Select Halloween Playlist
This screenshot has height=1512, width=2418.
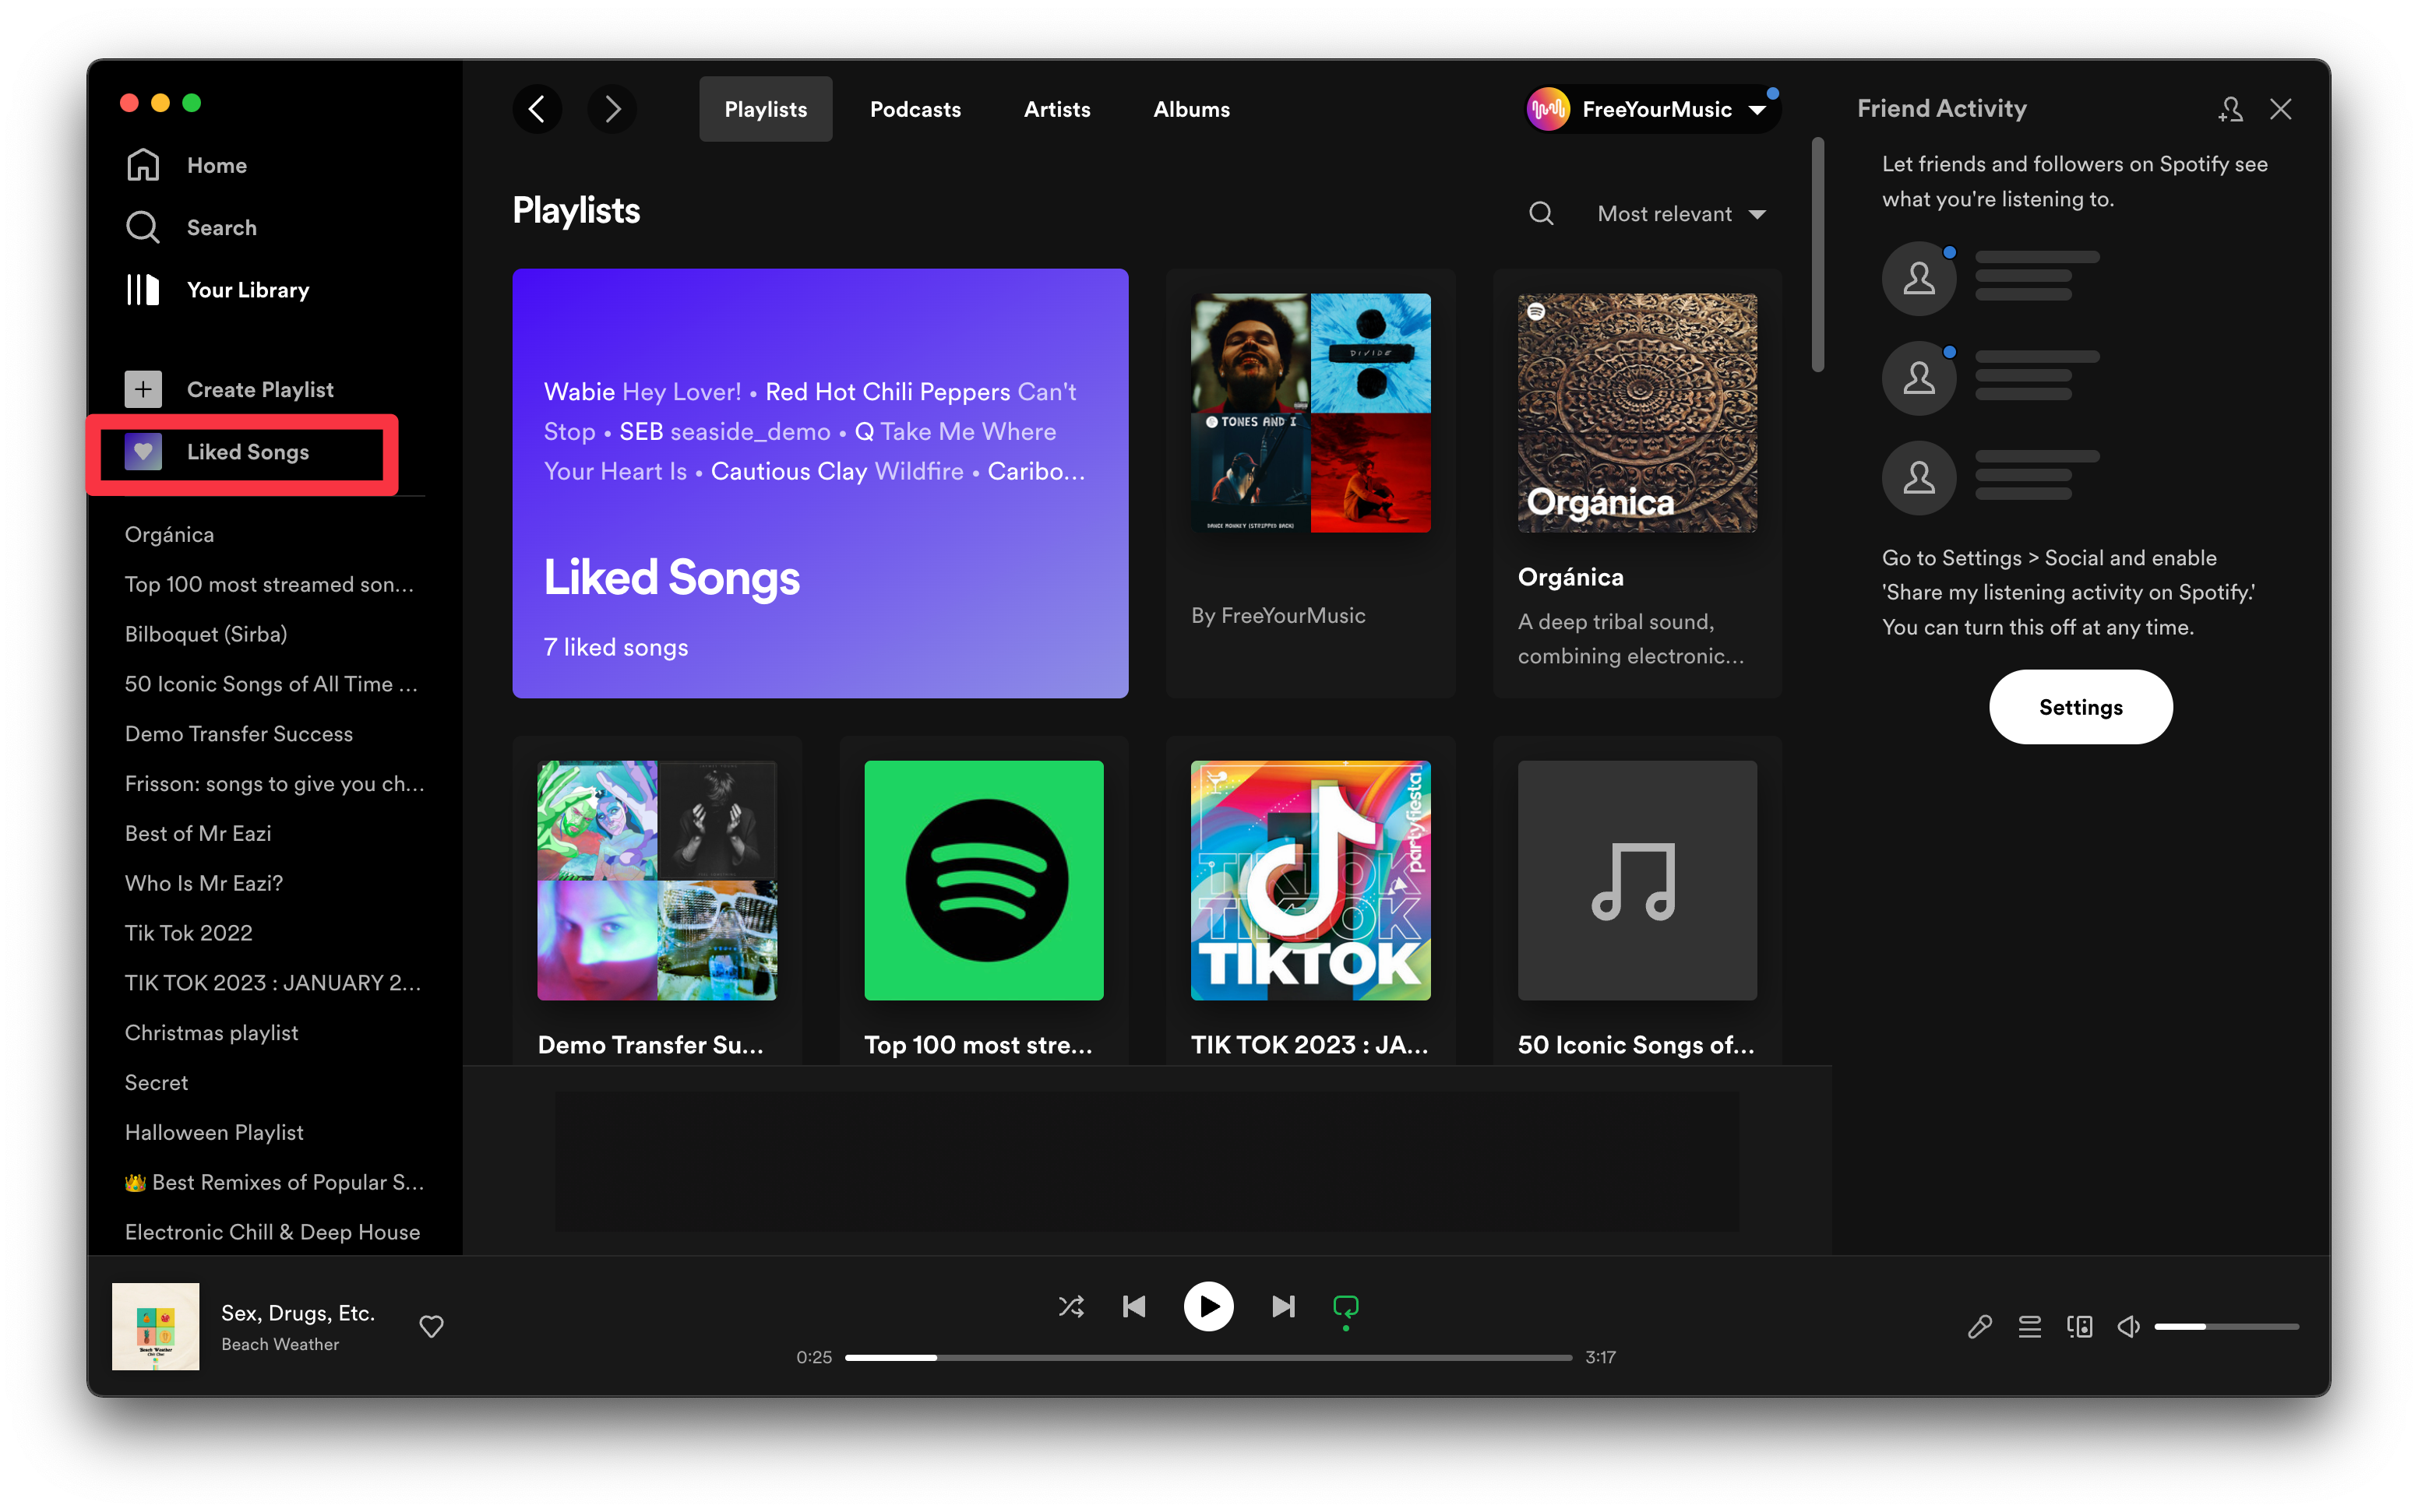click(x=214, y=1133)
